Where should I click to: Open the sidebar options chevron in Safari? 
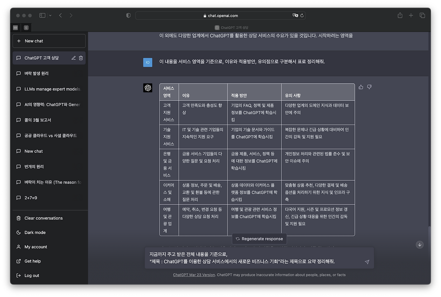click(x=50, y=15)
